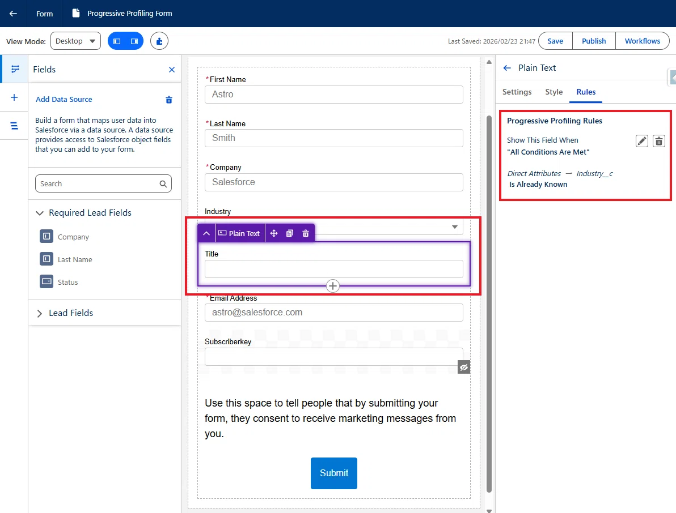Click "Progressive Profiling Rules" heading
This screenshot has width=676, height=513.
[x=555, y=121]
